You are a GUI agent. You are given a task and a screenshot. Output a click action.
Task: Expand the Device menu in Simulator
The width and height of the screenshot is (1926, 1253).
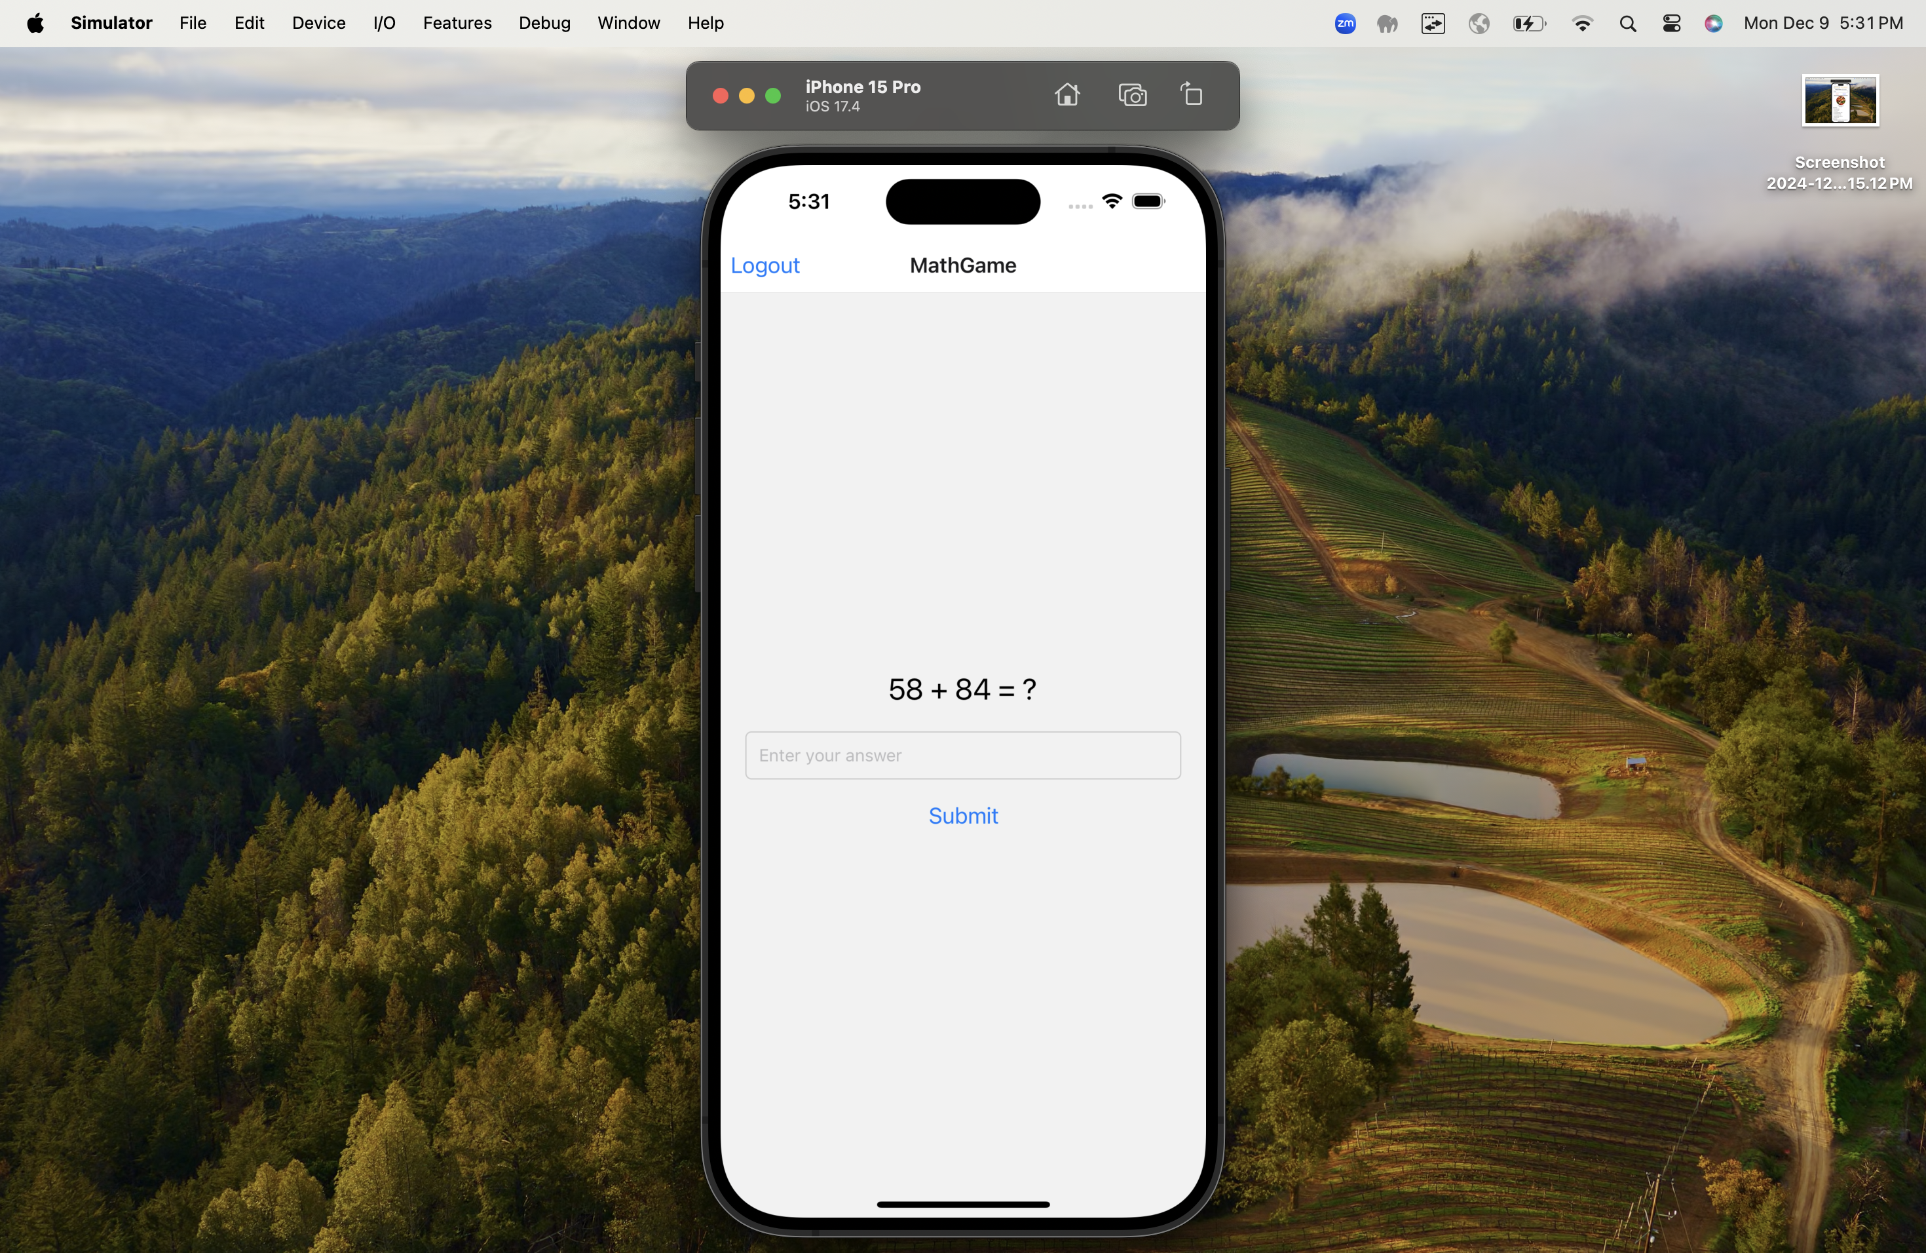point(318,22)
